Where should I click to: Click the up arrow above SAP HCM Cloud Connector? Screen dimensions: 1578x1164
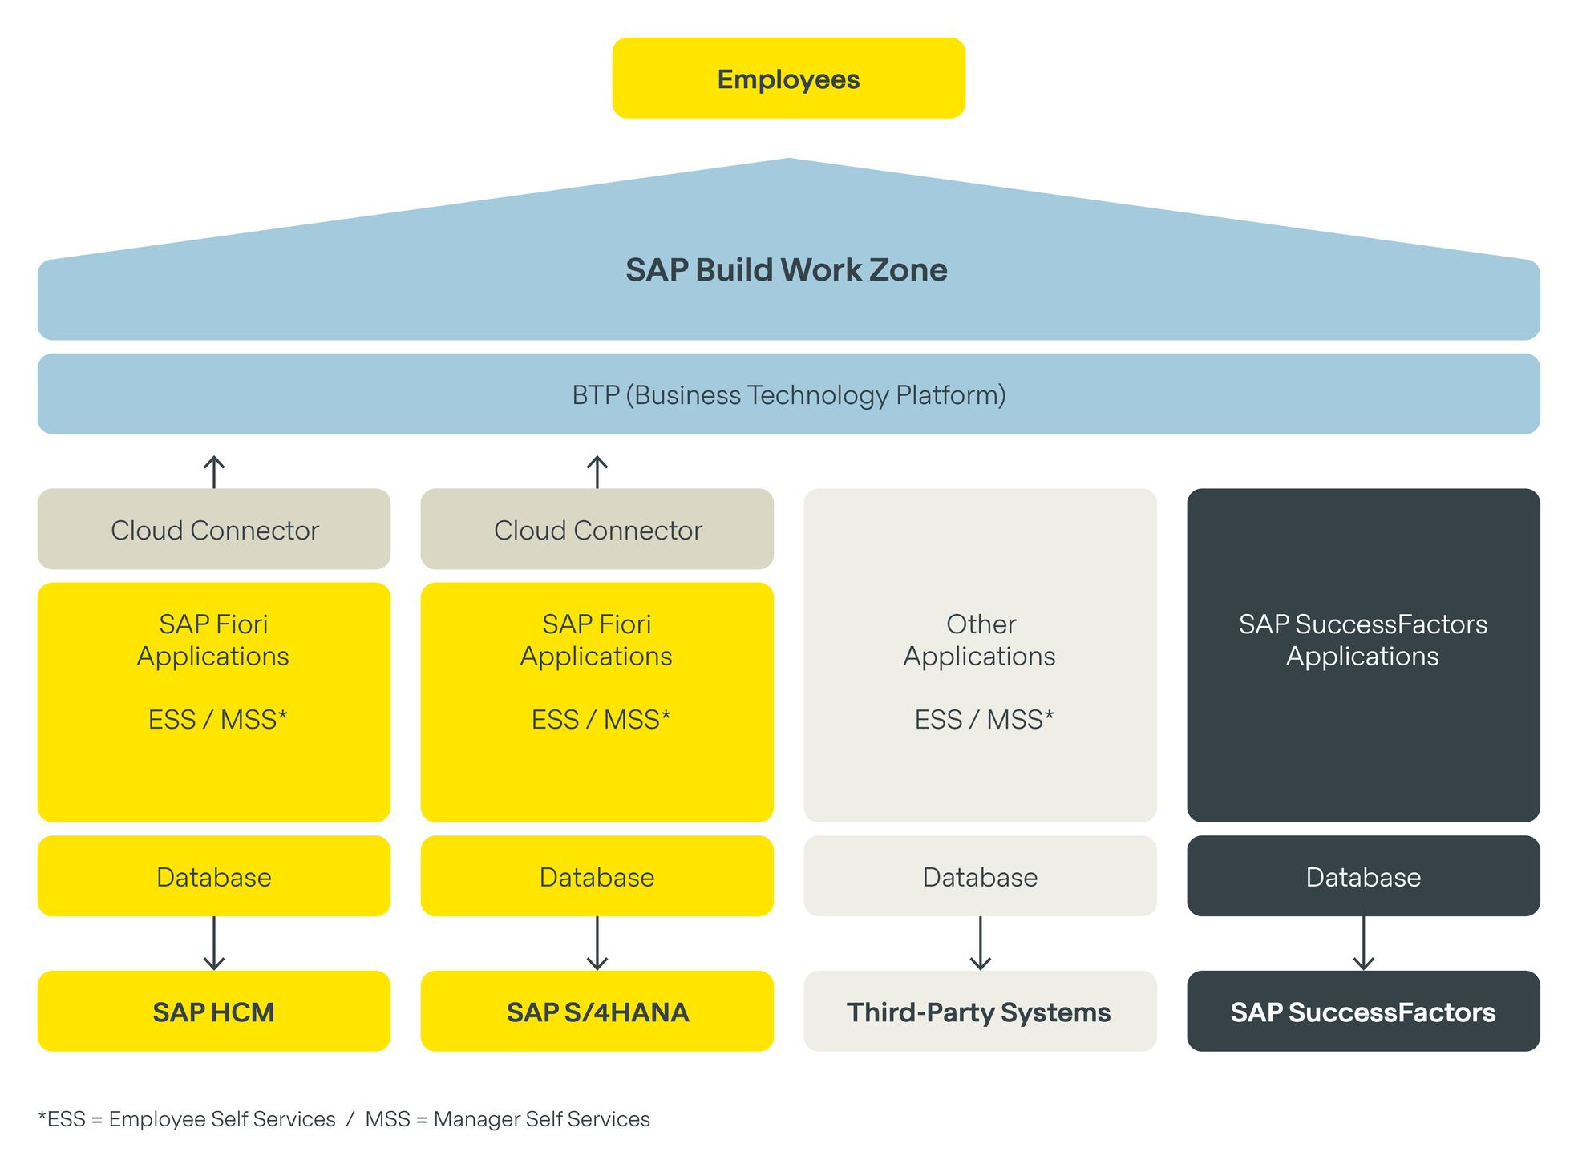[x=213, y=471]
